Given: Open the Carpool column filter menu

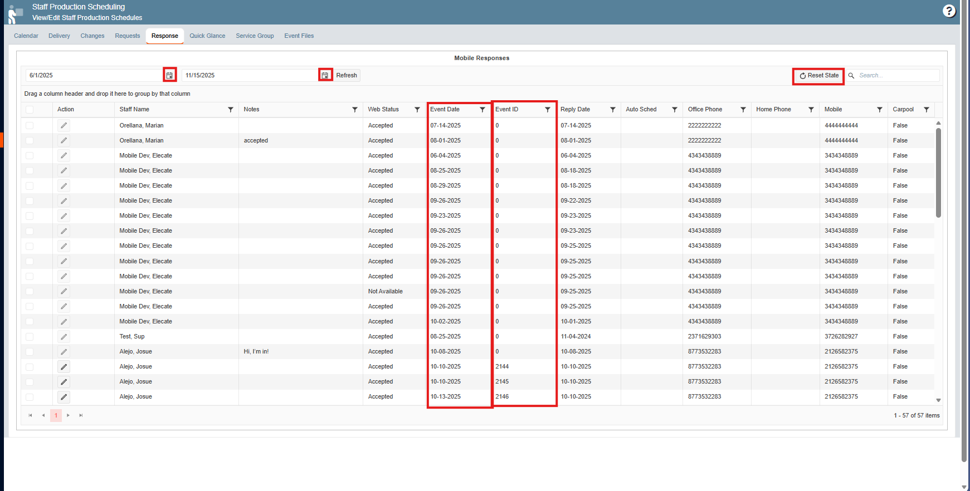Looking at the screenshot, I should click(x=927, y=110).
